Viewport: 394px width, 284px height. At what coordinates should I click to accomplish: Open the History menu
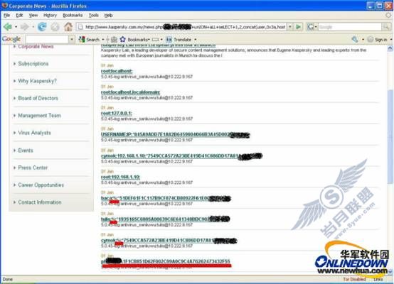point(50,16)
